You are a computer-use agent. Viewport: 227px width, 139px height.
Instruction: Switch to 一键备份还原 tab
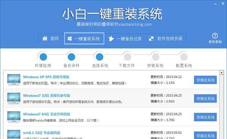(125, 39)
